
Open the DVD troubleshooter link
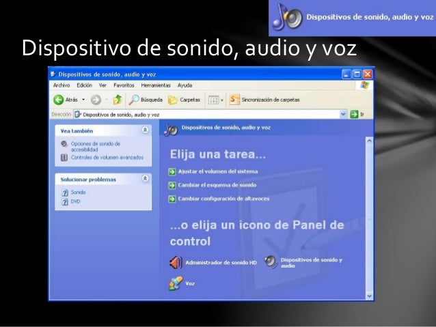click(75, 201)
